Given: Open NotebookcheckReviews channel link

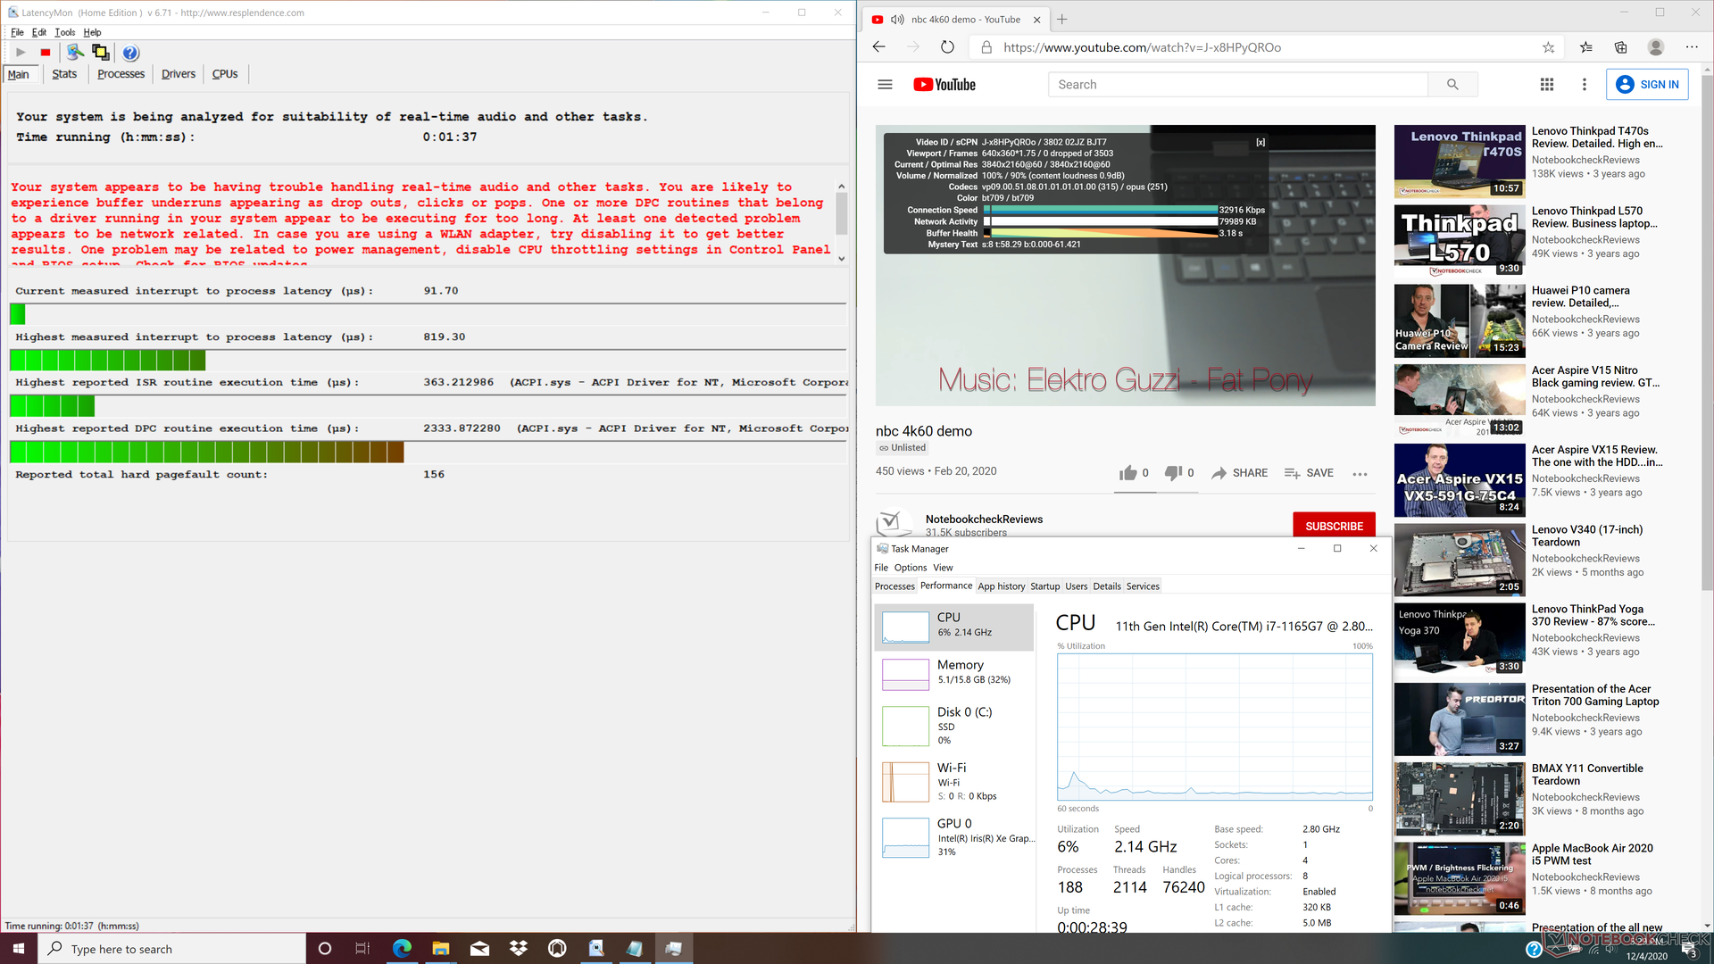Looking at the screenshot, I should pyautogui.click(x=984, y=519).
